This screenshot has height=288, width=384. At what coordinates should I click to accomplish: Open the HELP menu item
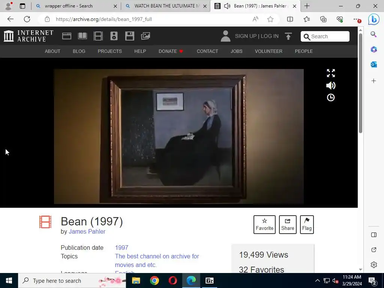[140, 51]
